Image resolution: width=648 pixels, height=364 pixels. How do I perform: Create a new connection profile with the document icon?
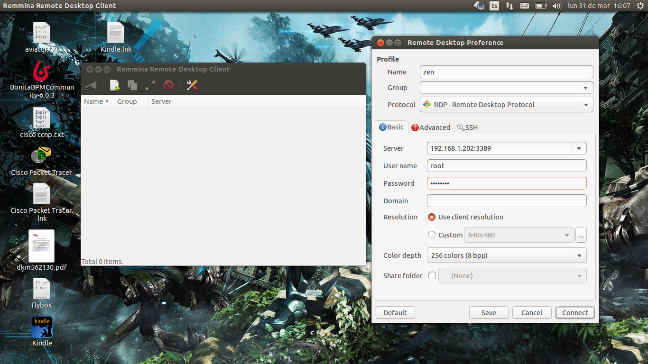coord(114,85)
